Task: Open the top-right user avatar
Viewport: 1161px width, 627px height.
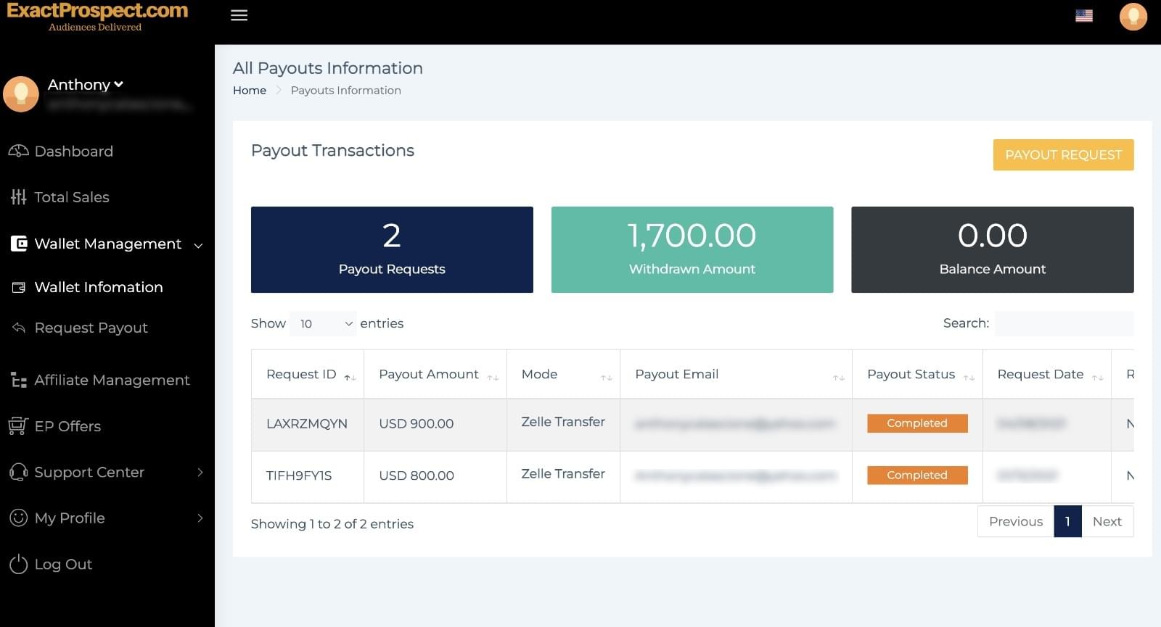Action: tap(1133, 16)
